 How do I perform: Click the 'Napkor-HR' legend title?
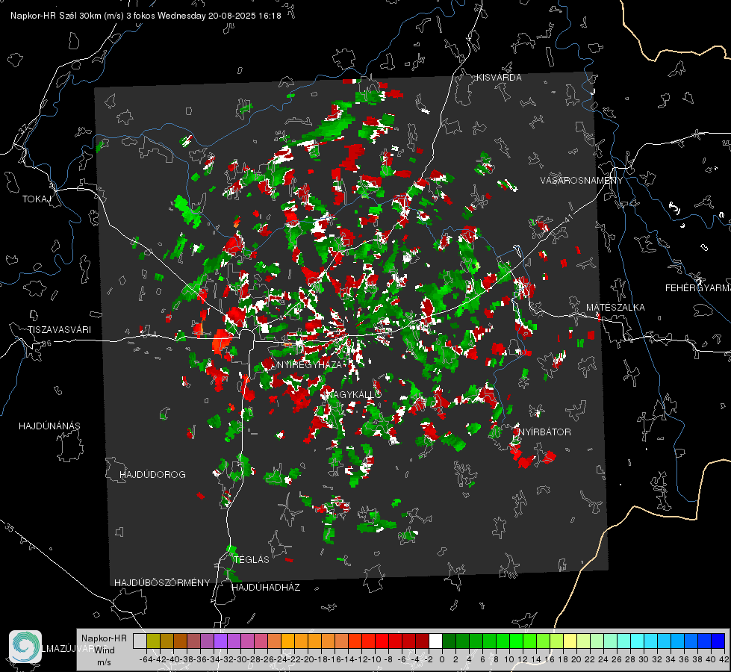tap(104, 638)
